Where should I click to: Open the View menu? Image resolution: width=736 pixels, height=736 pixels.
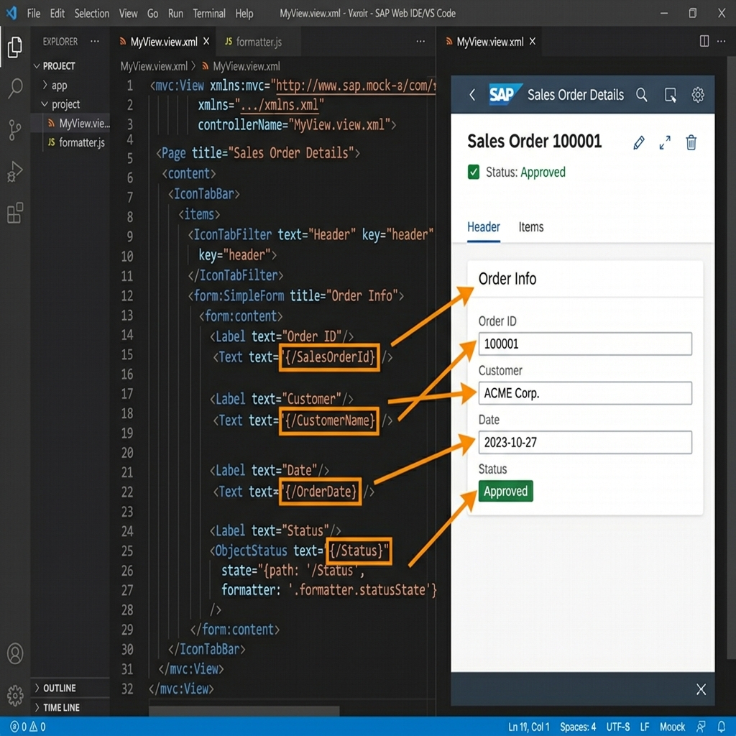(128, 13)
